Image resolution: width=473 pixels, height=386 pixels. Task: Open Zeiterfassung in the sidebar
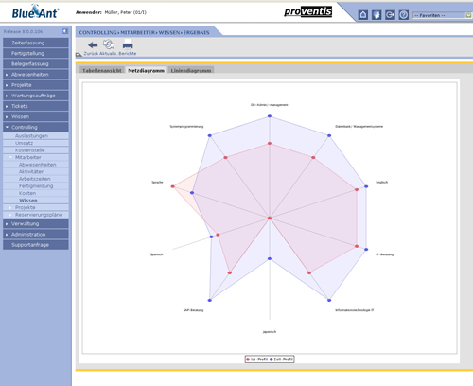coord(36,43)
